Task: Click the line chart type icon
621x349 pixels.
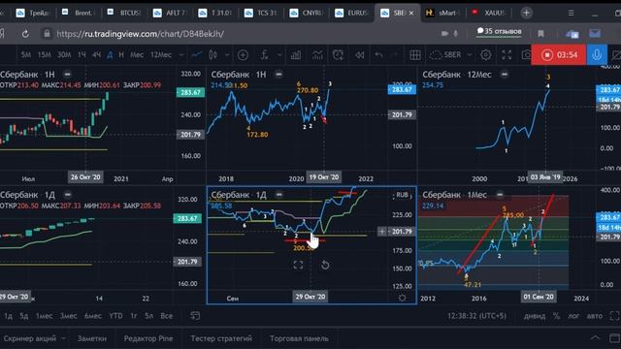Action: point(196,55)
